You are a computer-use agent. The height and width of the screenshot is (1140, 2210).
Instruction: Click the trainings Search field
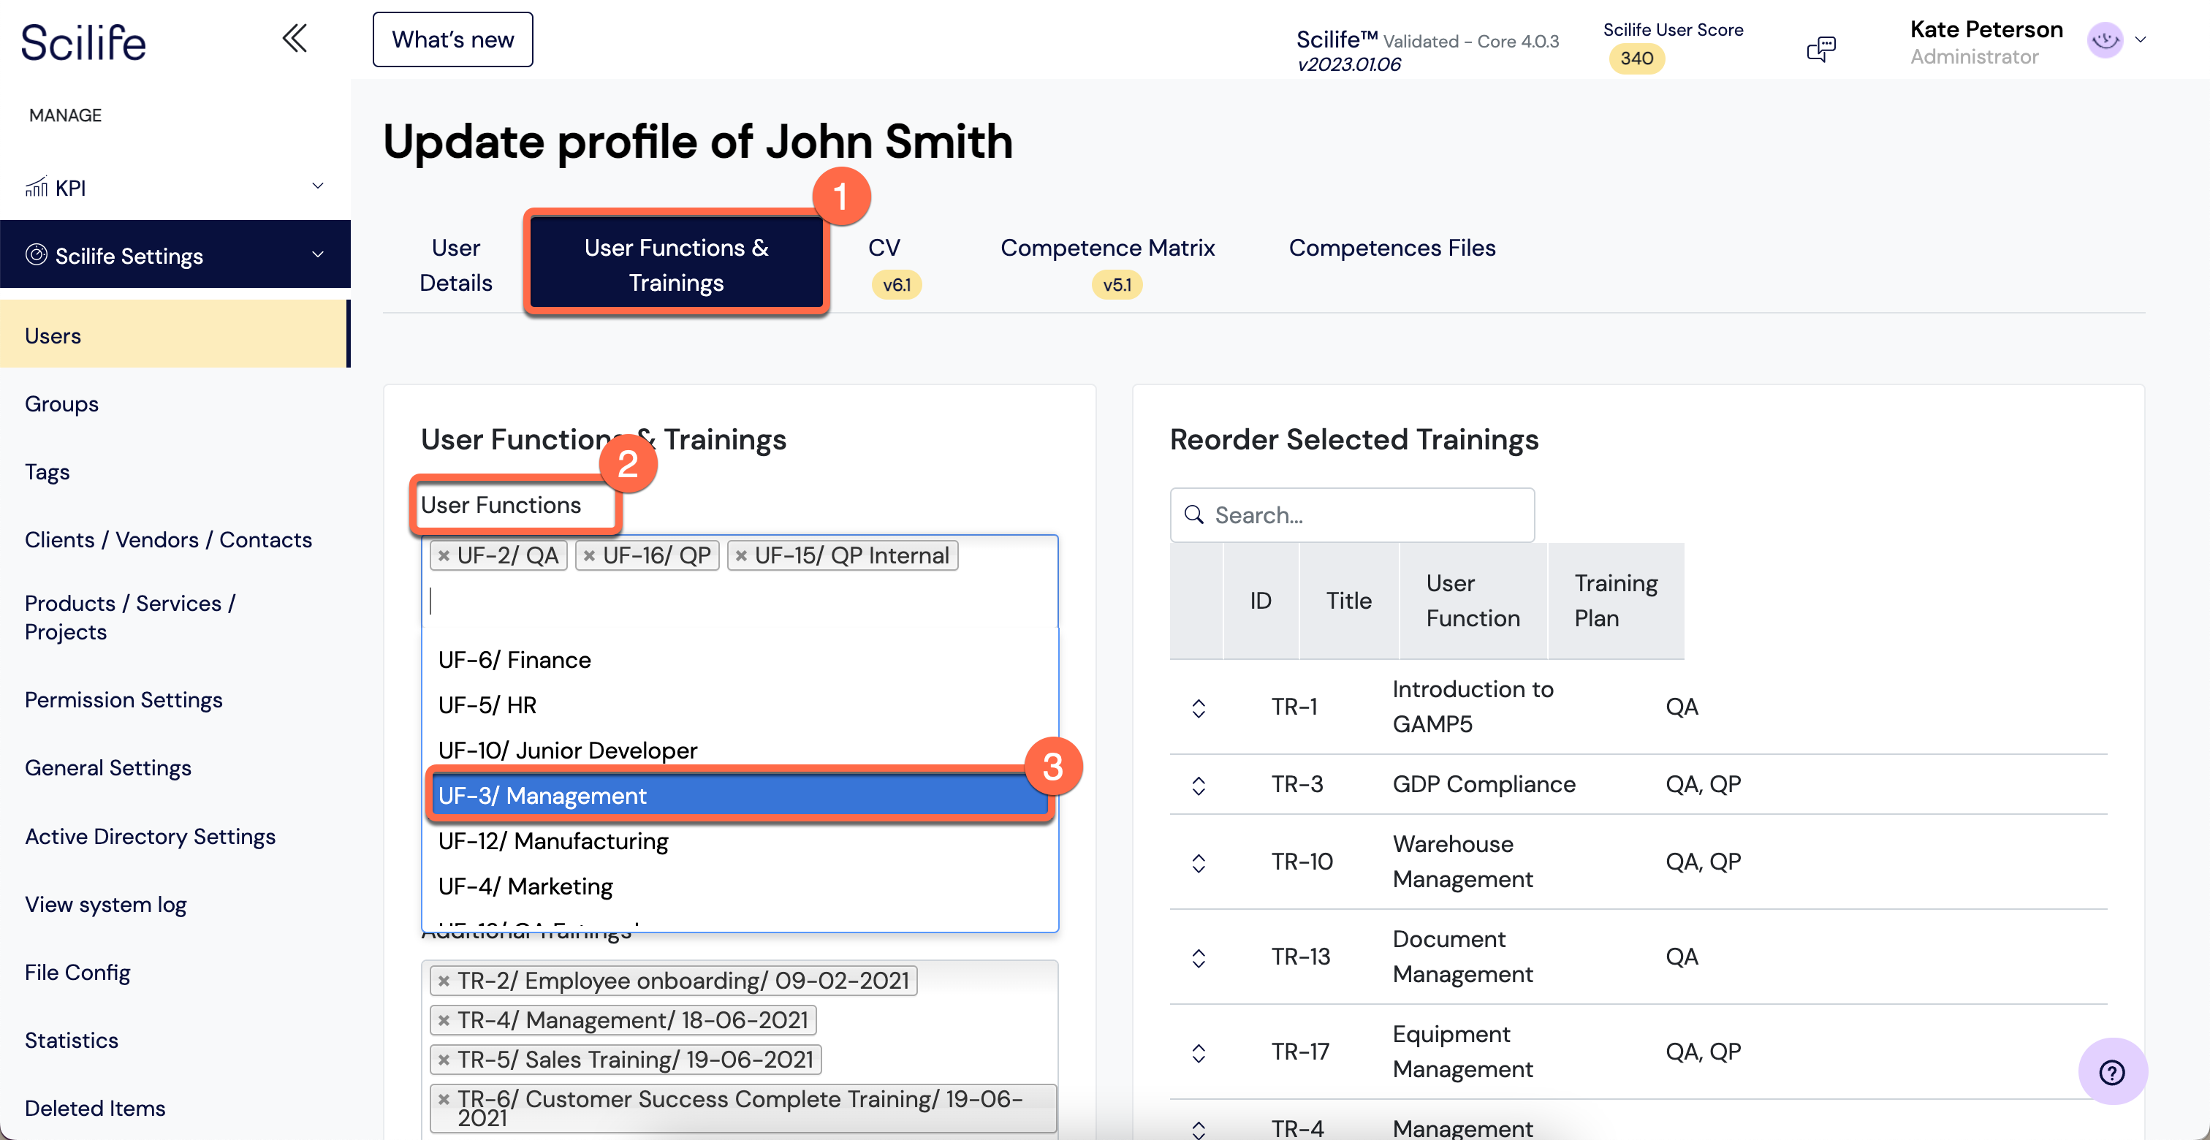point(1352,514)
